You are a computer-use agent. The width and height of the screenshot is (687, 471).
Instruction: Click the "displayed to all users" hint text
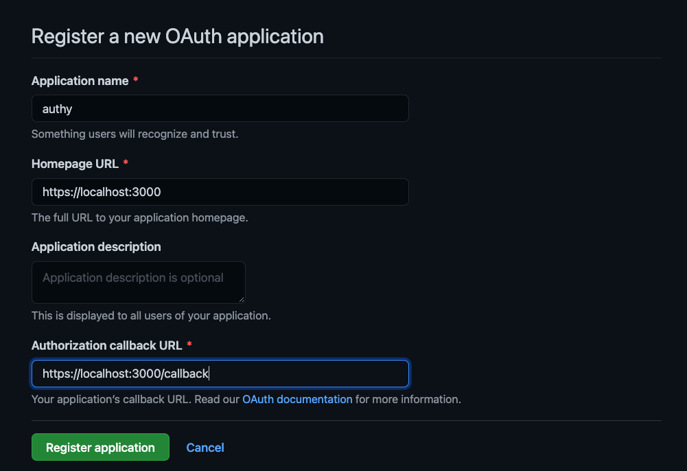[x=151, y=316]
